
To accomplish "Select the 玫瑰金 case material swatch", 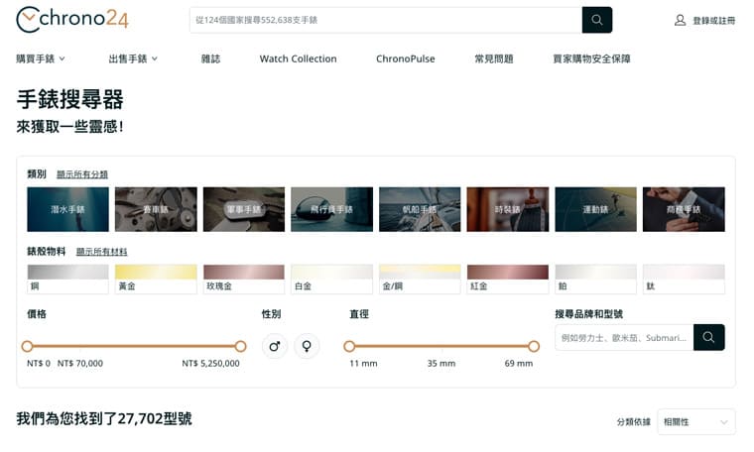I will tap(243, 279).
